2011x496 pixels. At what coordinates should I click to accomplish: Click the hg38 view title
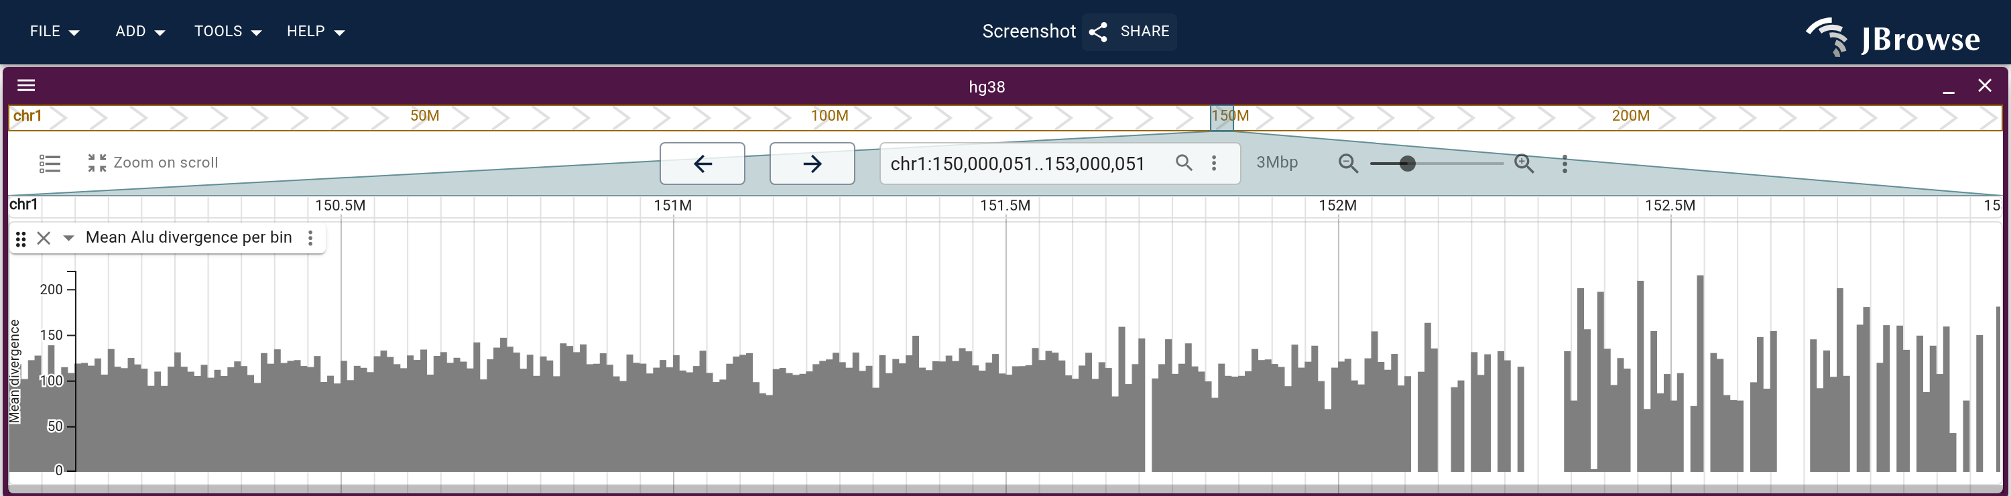(x=987, y=86)
